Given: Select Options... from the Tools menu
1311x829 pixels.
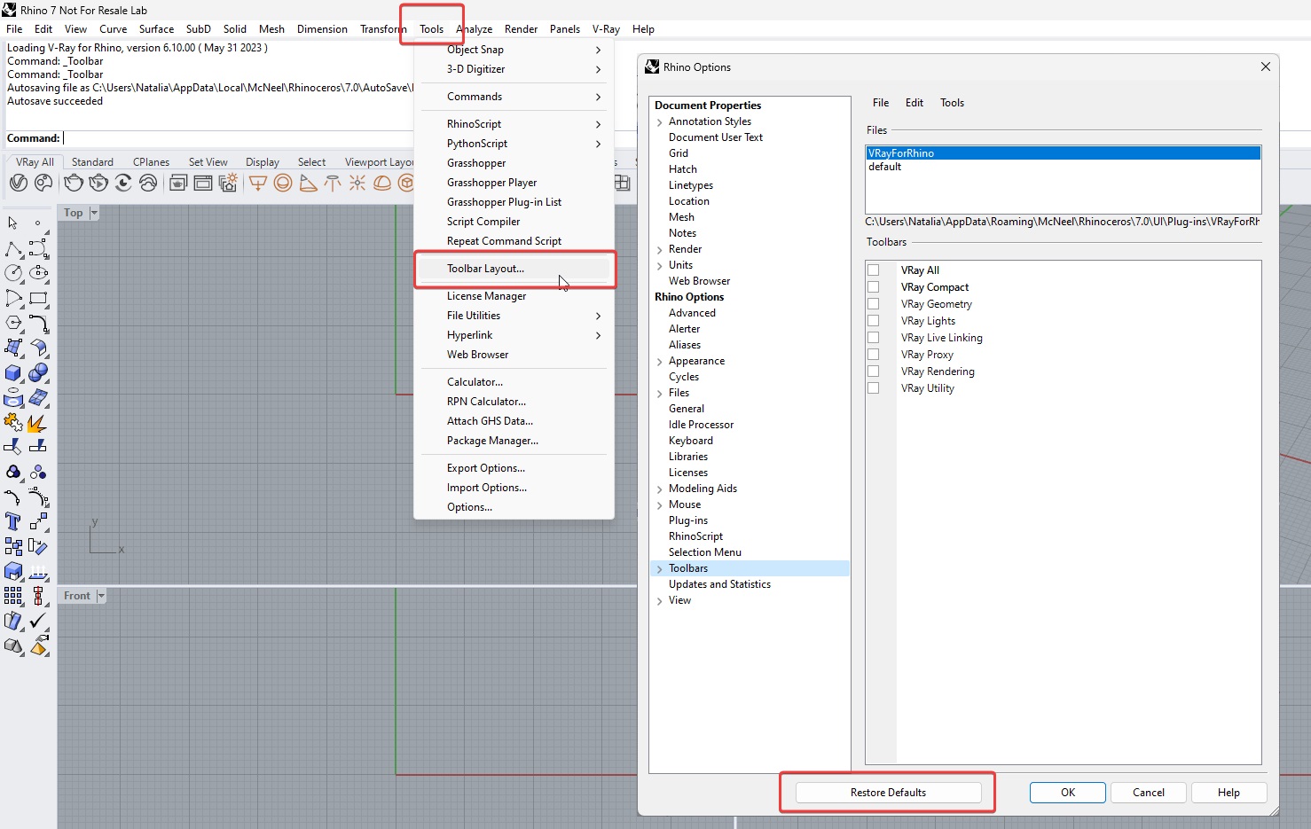Looking at the screenshot, I should pyautogui.click(x=514, y=507).
